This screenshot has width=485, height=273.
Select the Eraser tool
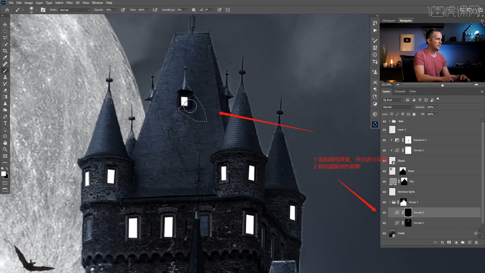[5, 90]
